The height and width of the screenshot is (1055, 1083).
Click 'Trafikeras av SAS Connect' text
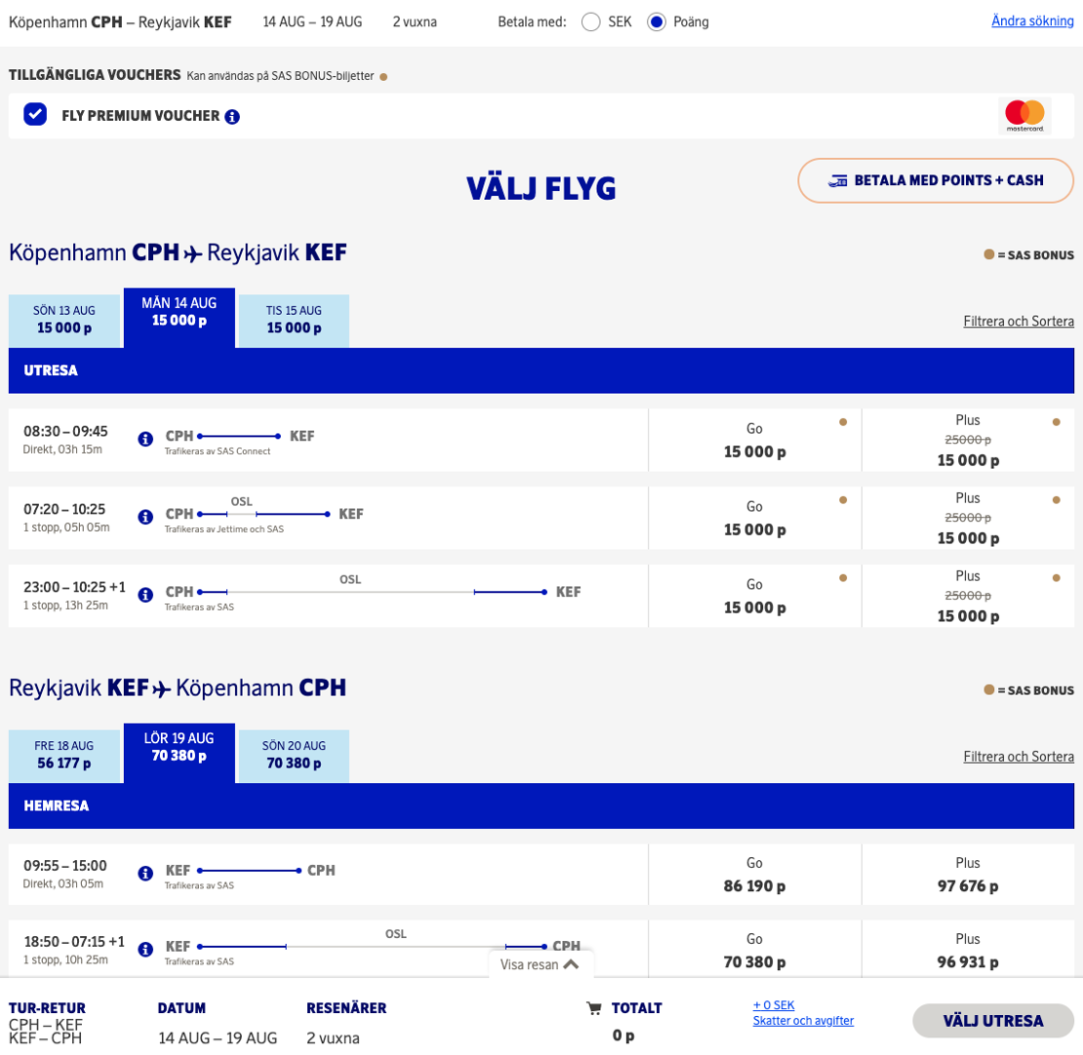tap(218, 451)
